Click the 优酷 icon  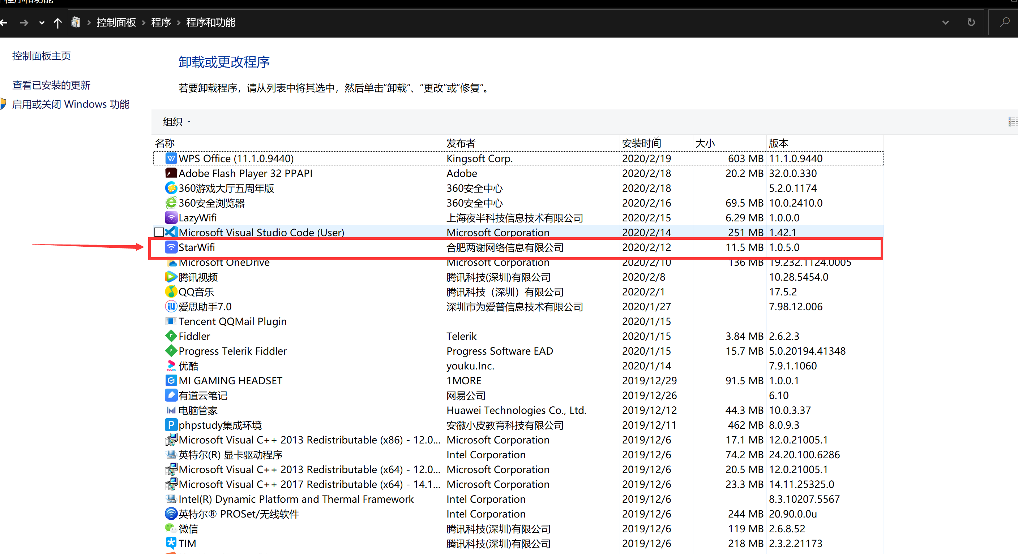point(171,365)
